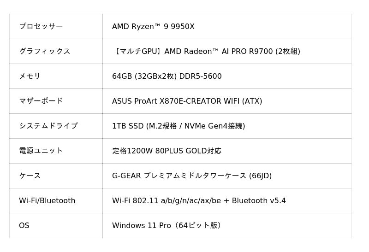Select the 定格1200W 80PLUS GOLD対応 text

167,151
